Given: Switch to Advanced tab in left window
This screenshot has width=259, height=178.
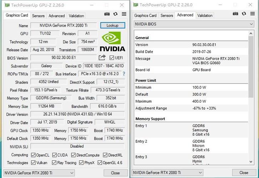Looking at the screenshot, I should tap(57, 16).
